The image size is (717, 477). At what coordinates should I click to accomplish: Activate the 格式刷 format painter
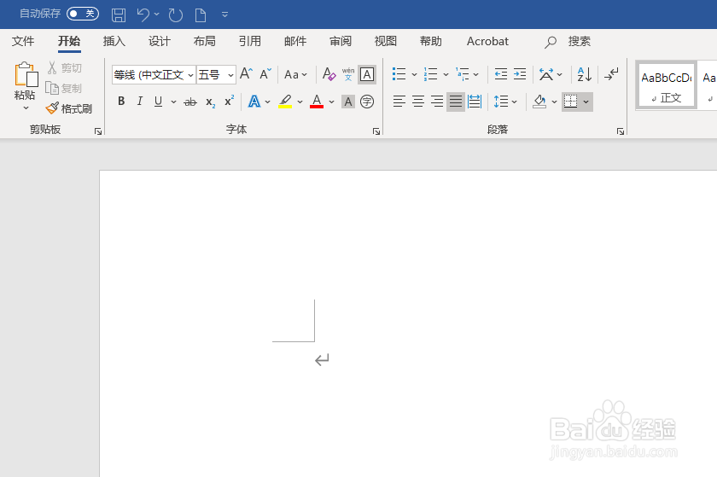[x=69, y=108]
